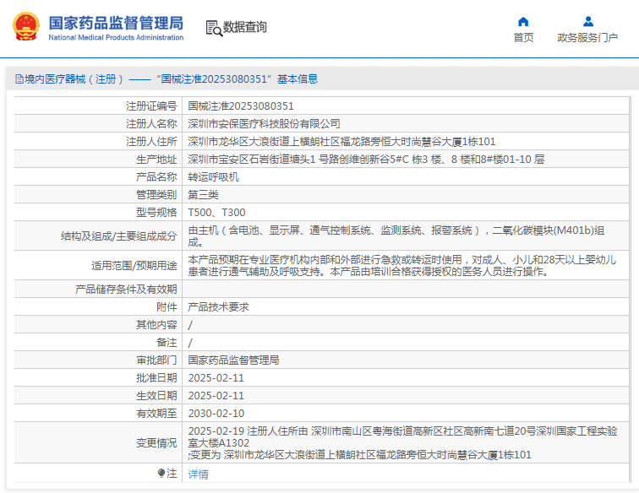The image size is (639, 493).
Task: Click the lightbulb icon next to 注
Action: [161, 474]
